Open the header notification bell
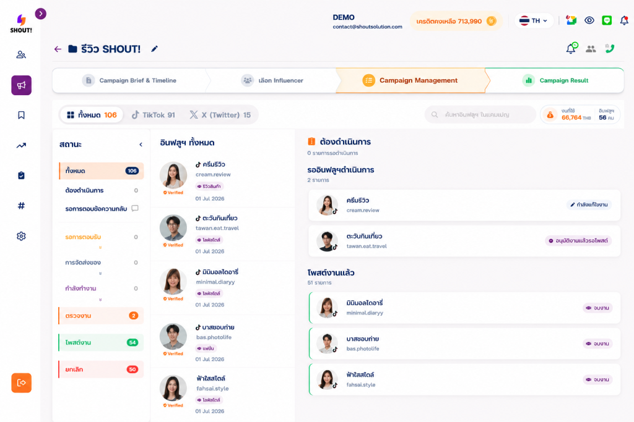 coord(624,20)
